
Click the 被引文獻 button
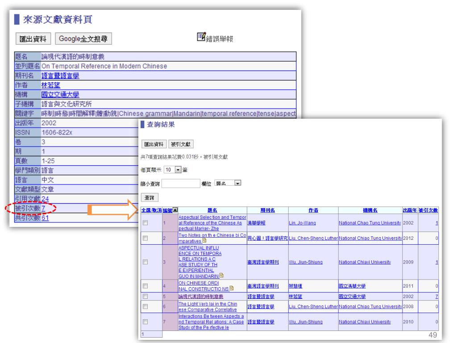181,144
